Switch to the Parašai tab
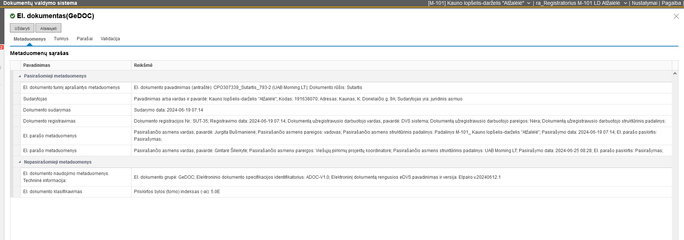This screenshot has width=684, height=240. tap(85, 39)
